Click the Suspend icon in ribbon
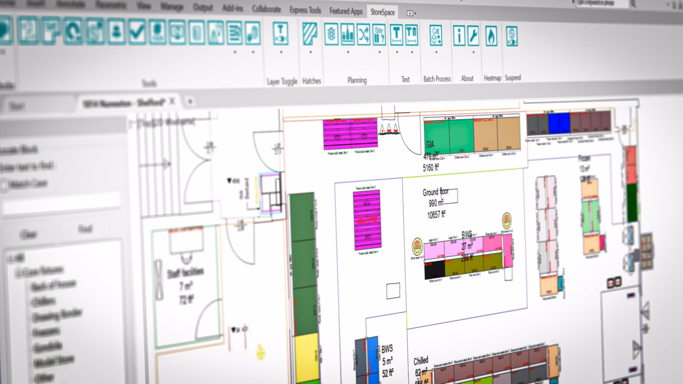The height and width of the screenshot is (384, 683). click(x=512, y=37)
